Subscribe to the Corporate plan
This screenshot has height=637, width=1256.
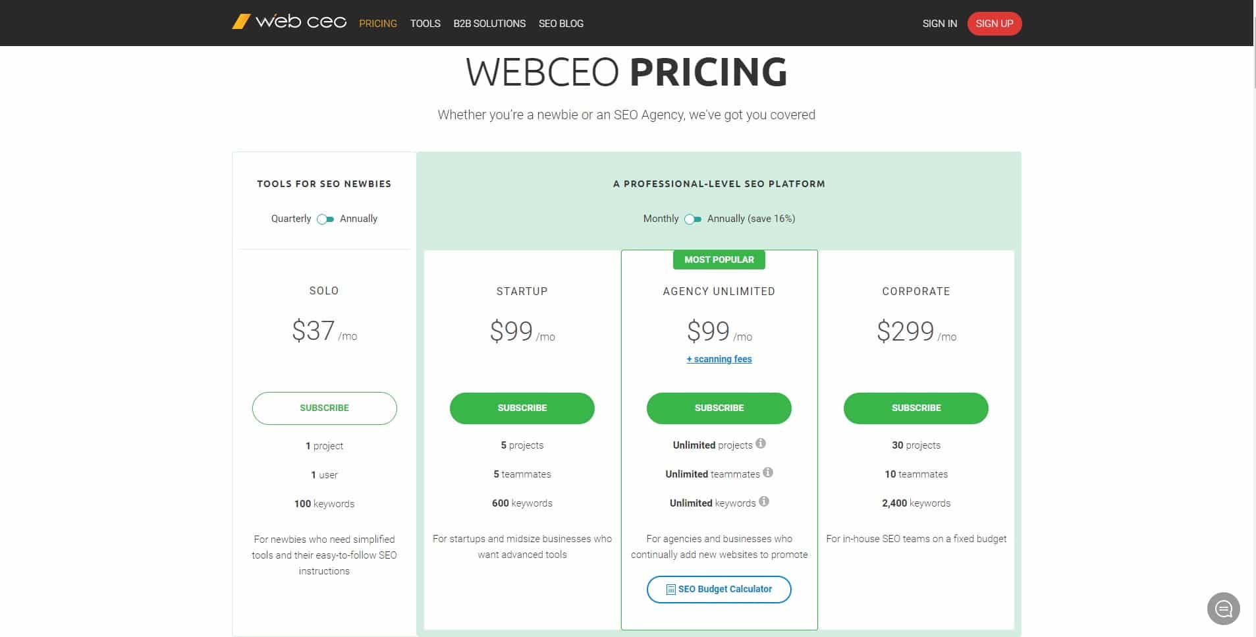tap(916, 408)
